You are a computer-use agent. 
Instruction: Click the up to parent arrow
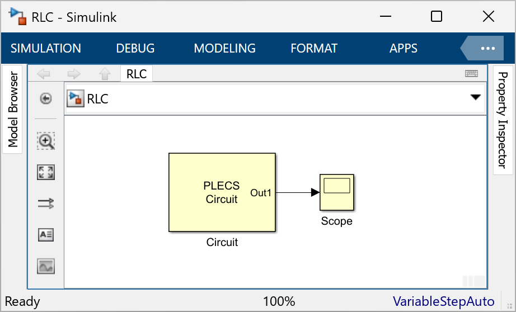pyautogui.click(x=105, y=74)
